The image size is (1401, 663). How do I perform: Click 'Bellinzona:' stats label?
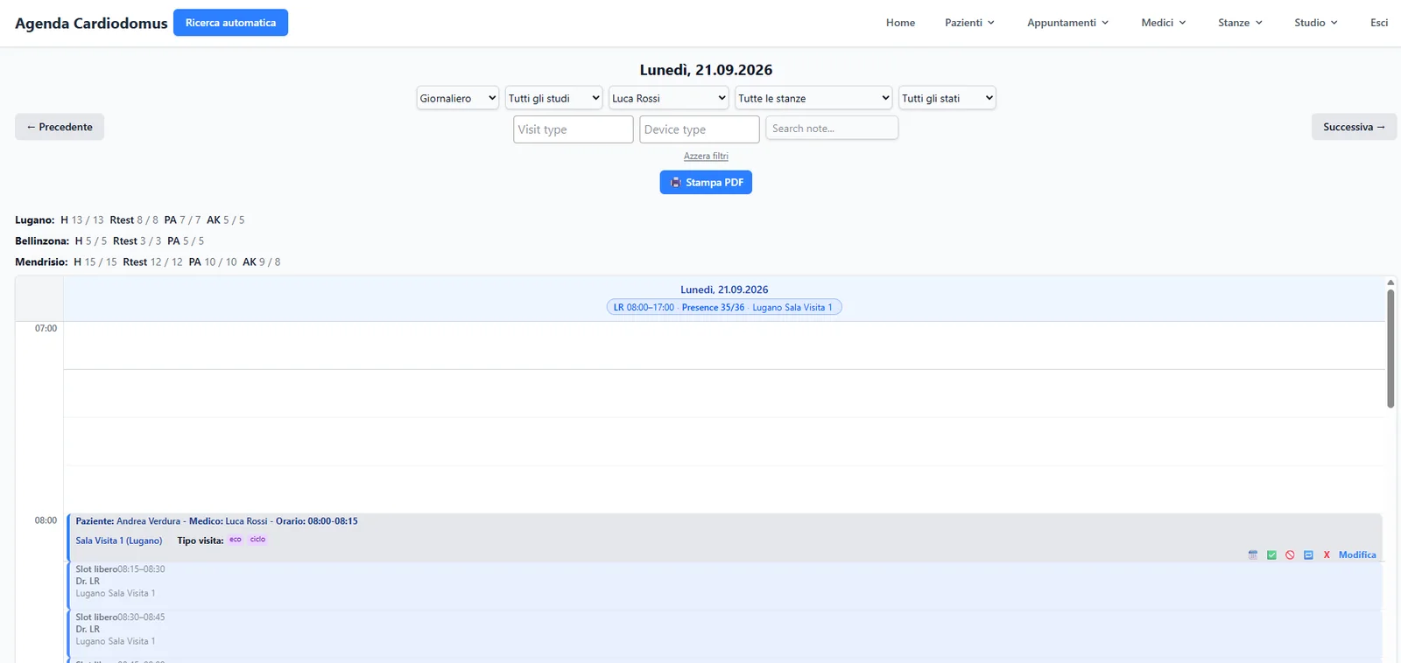pos(42,241)
